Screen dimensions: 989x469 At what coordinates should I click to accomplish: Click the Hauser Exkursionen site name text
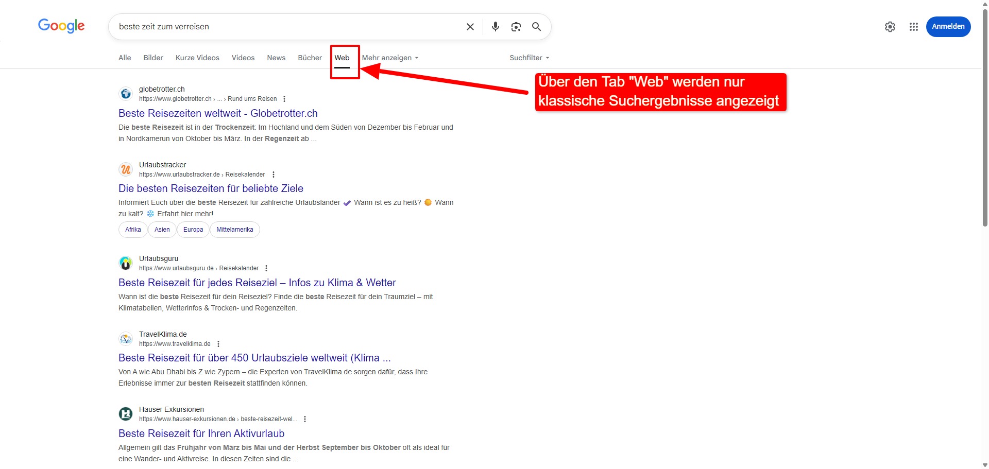coord(172,409)
